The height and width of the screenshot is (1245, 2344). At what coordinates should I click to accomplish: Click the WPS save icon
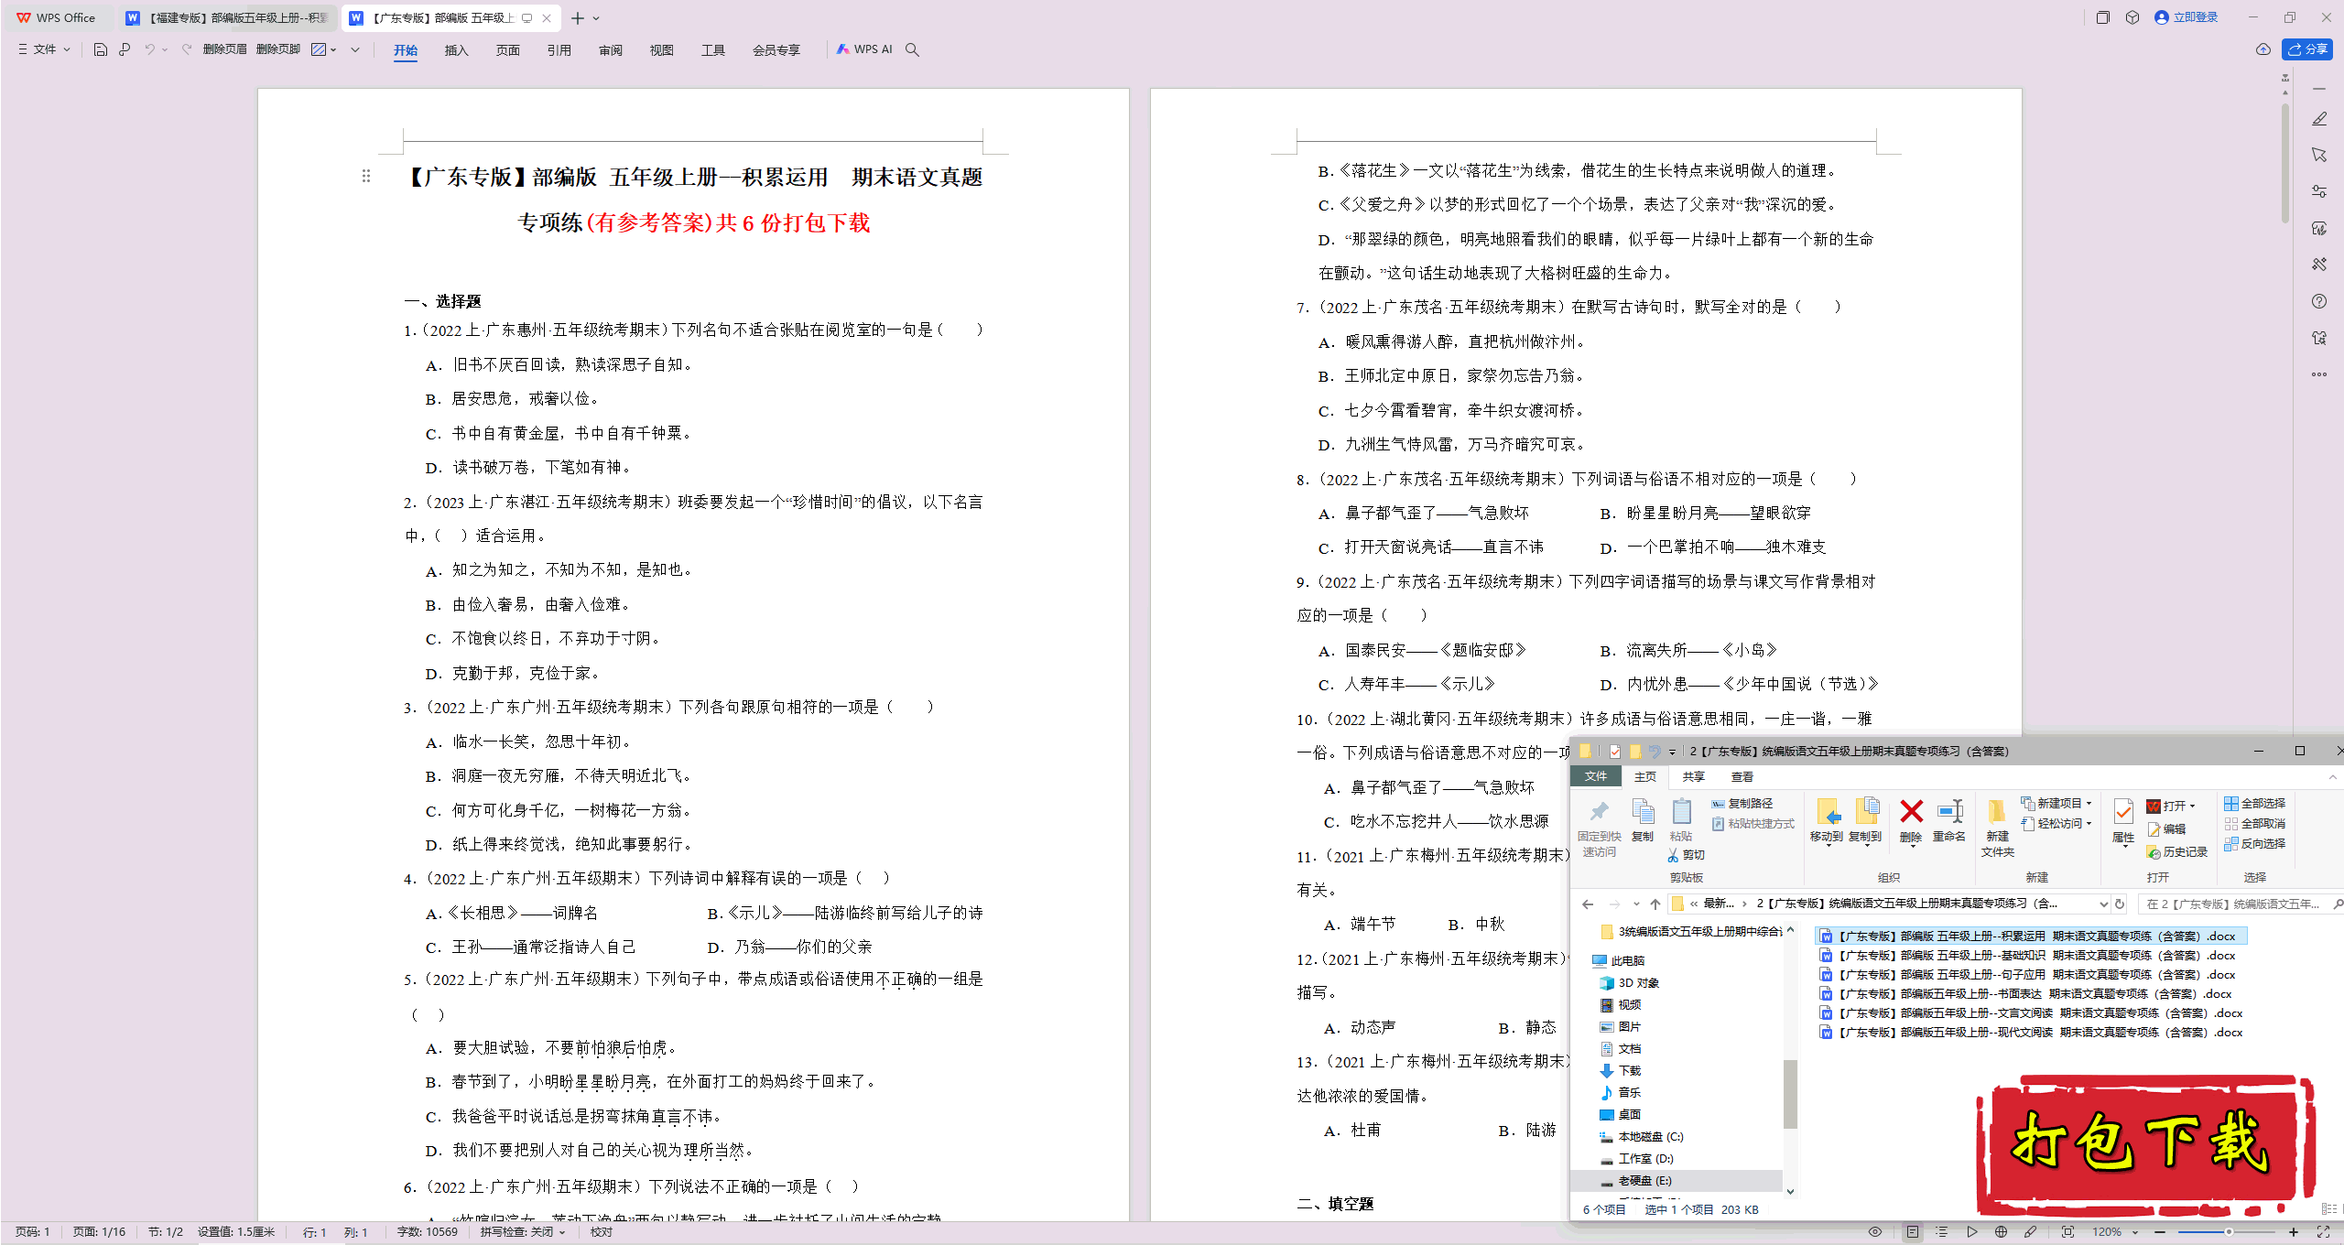(x=101, y=49)
